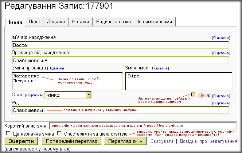Click inside Ім'я від народження field
The width and height of the screenshot is (242, 153).
[120, 45]
